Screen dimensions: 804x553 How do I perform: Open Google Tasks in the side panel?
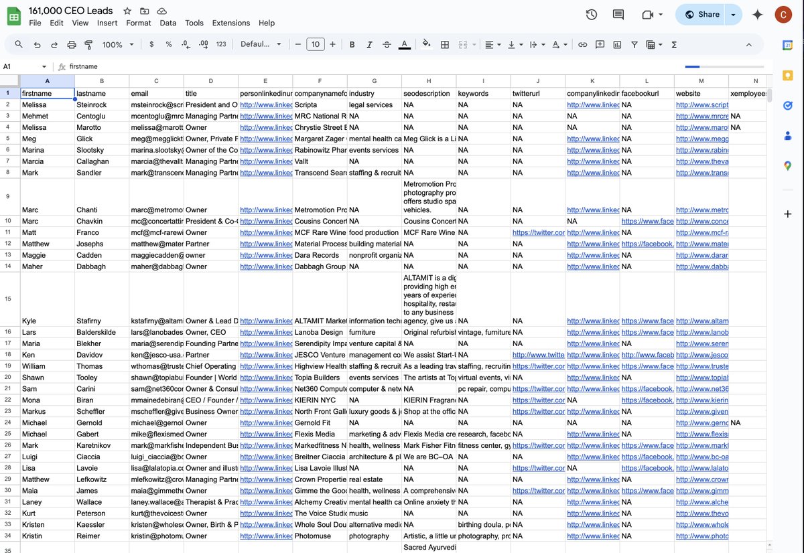(788, 105)
